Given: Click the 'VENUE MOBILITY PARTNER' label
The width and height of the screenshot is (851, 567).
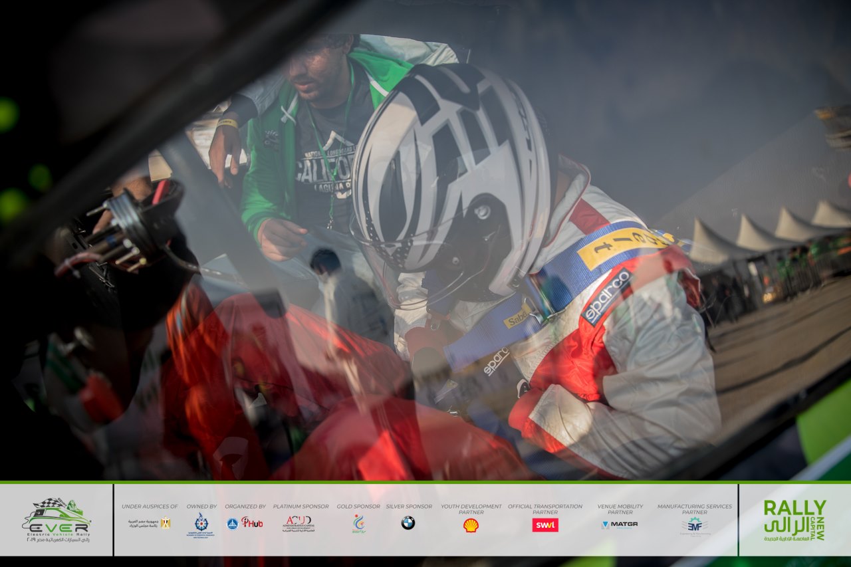Looking at the screenshot, I should click(620, 509).
